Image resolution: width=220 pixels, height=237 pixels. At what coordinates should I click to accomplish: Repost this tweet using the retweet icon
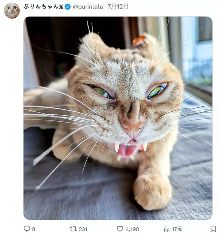[x=73, y=229]
